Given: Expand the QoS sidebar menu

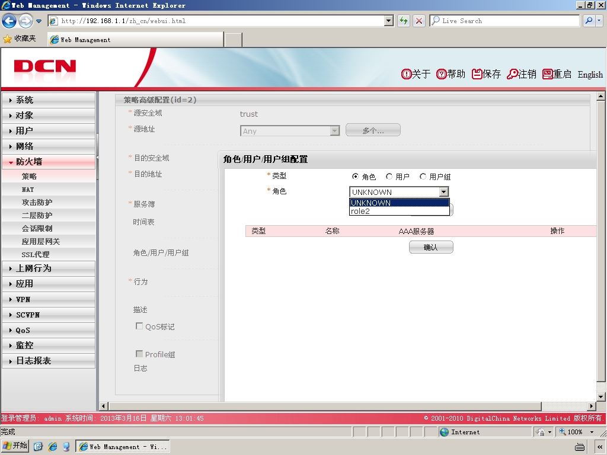Looking at the screenshot, I should click(49, 330).
